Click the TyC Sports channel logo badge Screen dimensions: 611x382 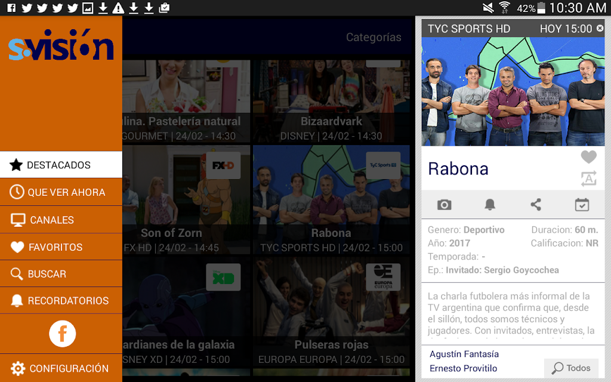coord(383,165)
